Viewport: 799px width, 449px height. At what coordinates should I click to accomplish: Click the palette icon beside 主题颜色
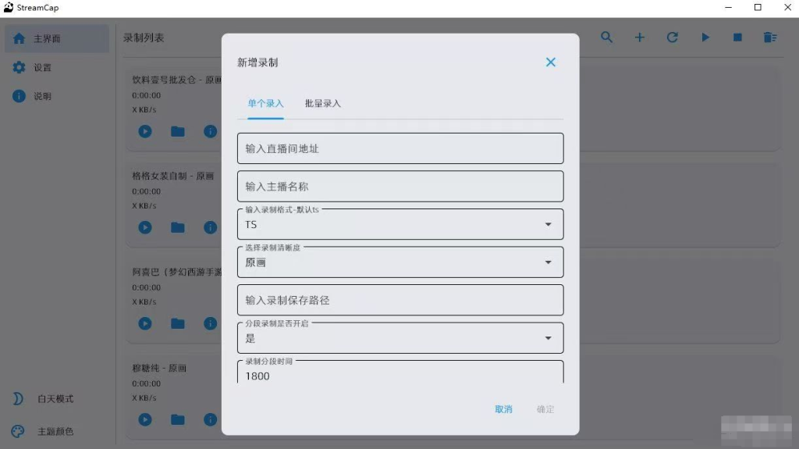coord(18,432)
